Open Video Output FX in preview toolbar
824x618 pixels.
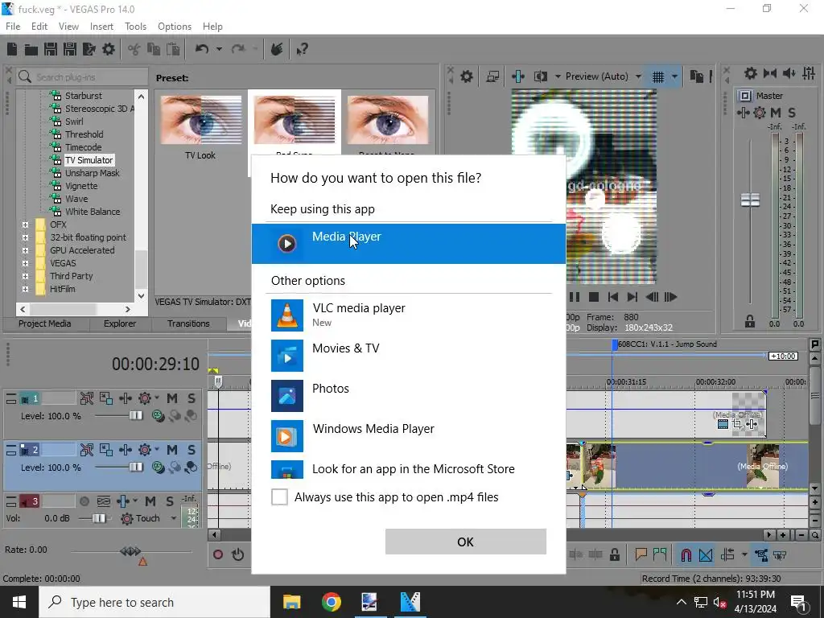pos(517,76)
